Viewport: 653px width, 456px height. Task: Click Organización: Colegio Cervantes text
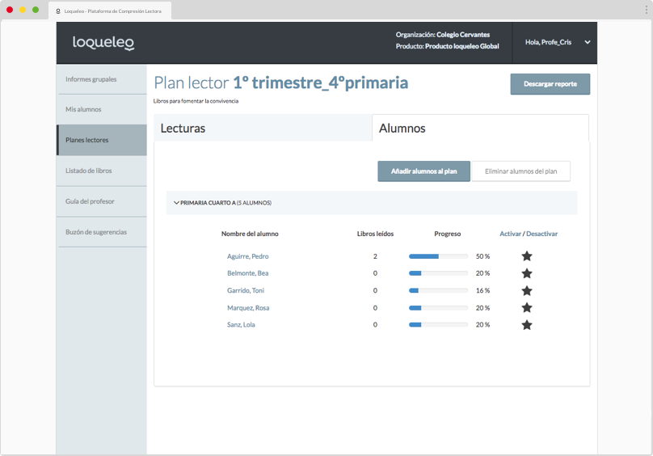[x=443, y=35]
